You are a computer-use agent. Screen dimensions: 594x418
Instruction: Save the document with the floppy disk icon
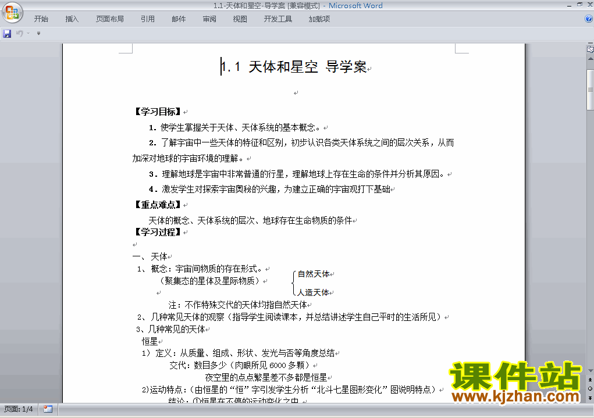[7, 34]
